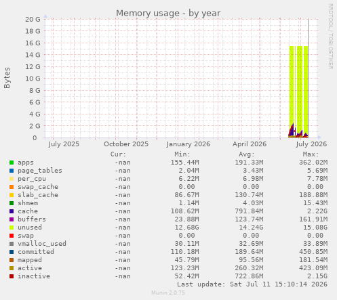
Task: Click the swap_cache orange legend swatch
Action: [12, 187]
